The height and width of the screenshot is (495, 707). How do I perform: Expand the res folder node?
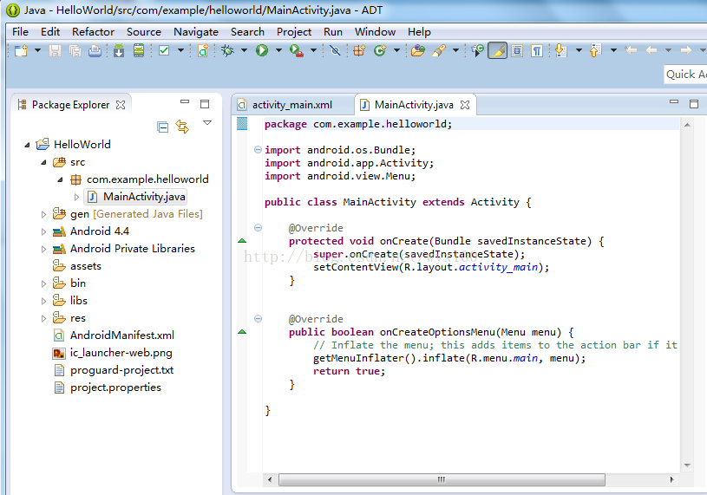[x=43, y=318]
